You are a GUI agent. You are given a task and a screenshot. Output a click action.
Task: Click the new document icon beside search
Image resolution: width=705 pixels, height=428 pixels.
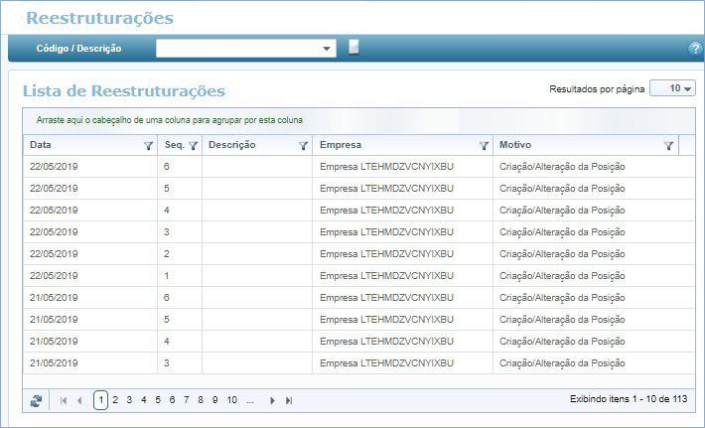point(353,47)
